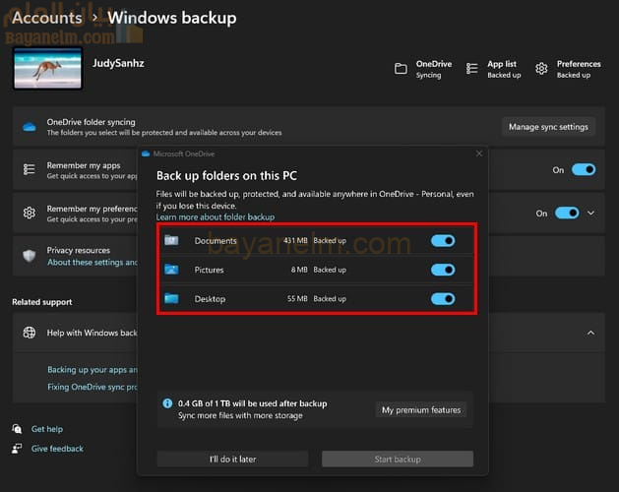The image size is (619, 492).
Task: Click the Privacy resources shield icon
Action: [x=30, y=256]
